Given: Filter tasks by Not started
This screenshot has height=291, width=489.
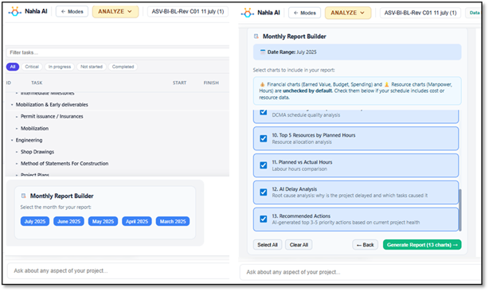Looking at the screenshot, I should (x=92, y=67).
